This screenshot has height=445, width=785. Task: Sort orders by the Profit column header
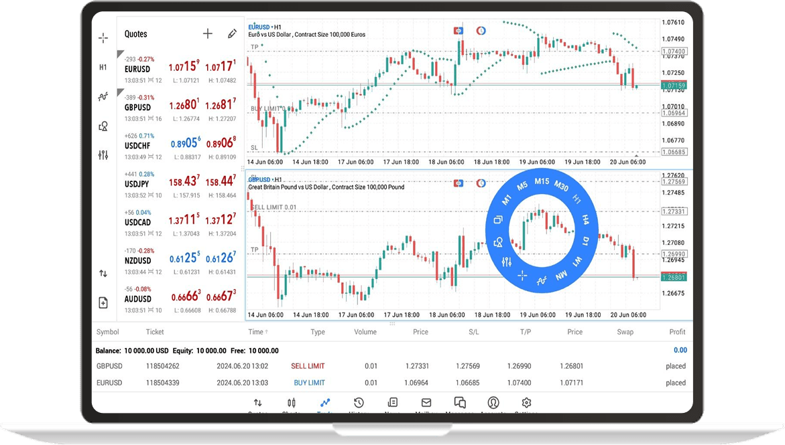(677, 332)
